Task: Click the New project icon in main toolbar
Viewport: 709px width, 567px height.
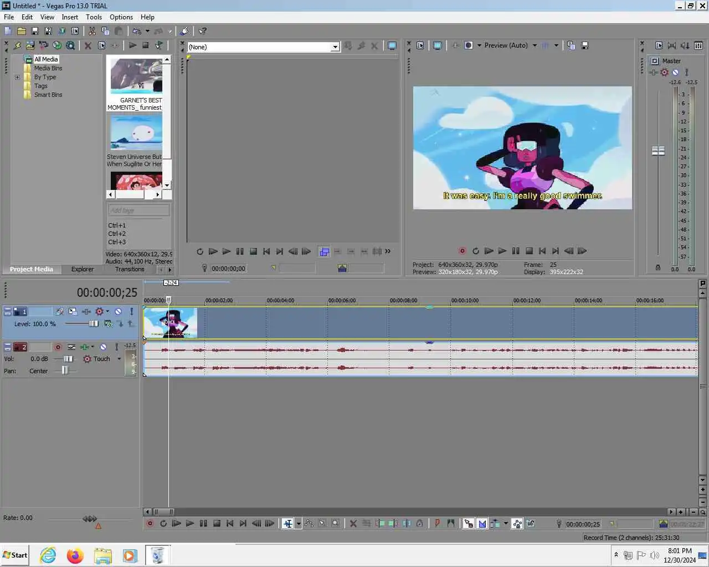Action: click(x=8, y=31)
